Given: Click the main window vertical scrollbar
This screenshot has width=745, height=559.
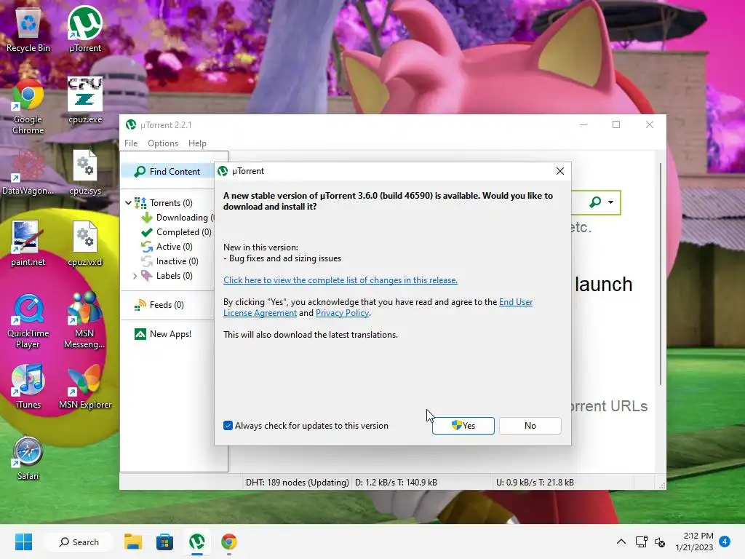Looking at the screenshot, I should click(x=661, y=274).
